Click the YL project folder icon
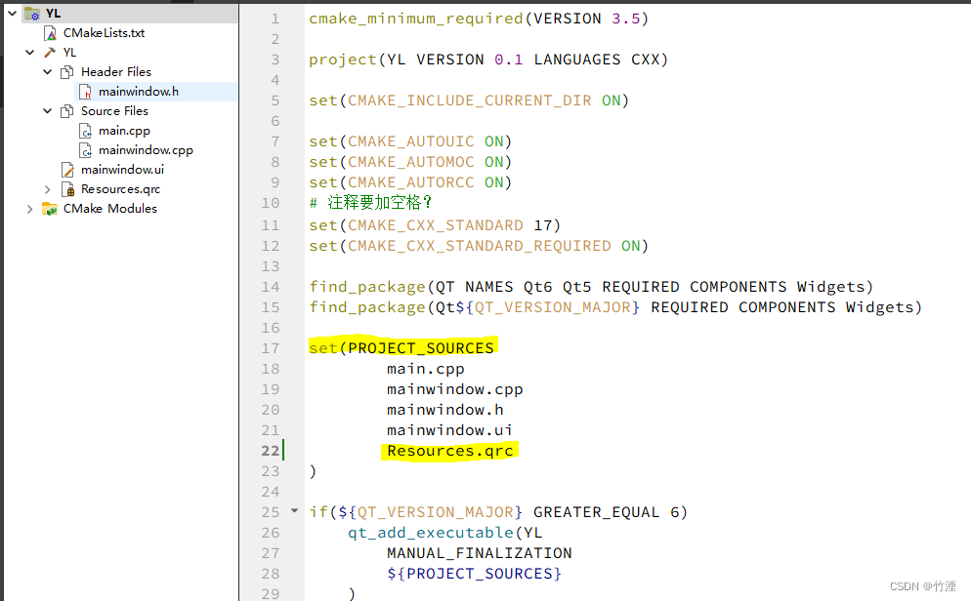 point(32,13)
